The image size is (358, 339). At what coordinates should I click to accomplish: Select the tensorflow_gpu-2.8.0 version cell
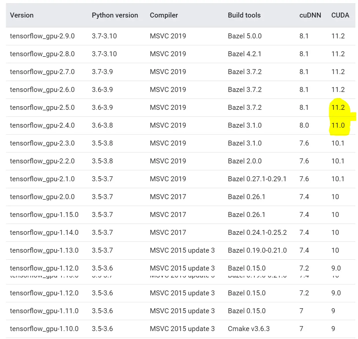pos(42,54)
